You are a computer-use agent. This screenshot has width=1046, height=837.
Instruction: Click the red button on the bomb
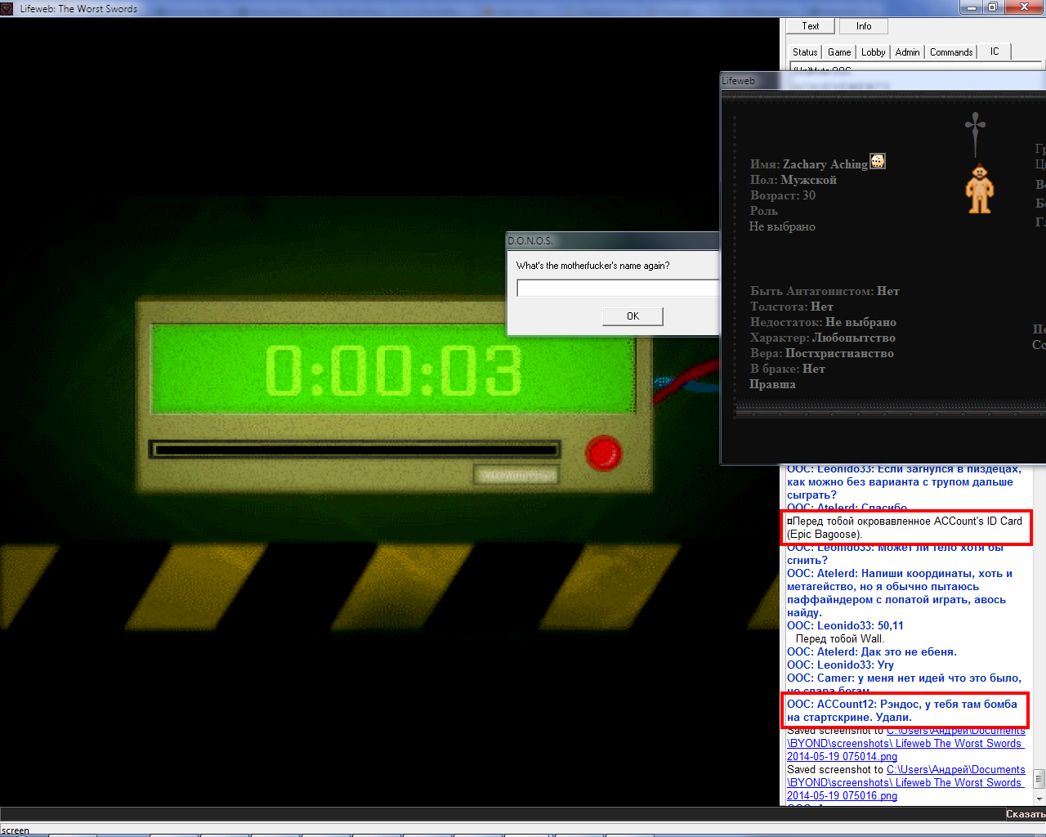(604, 453)
